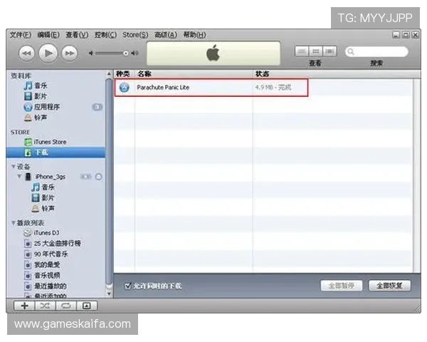Click the Previous track rewind button
427x342 pixels.
pyautogui.click(x=27, y=53)
